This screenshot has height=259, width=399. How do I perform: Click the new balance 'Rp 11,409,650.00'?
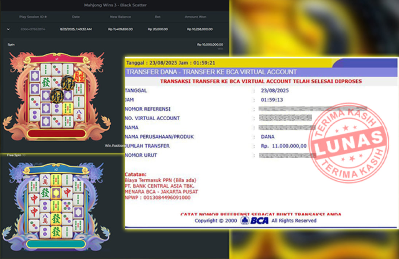pyautogui.click(x=120, y=29)
